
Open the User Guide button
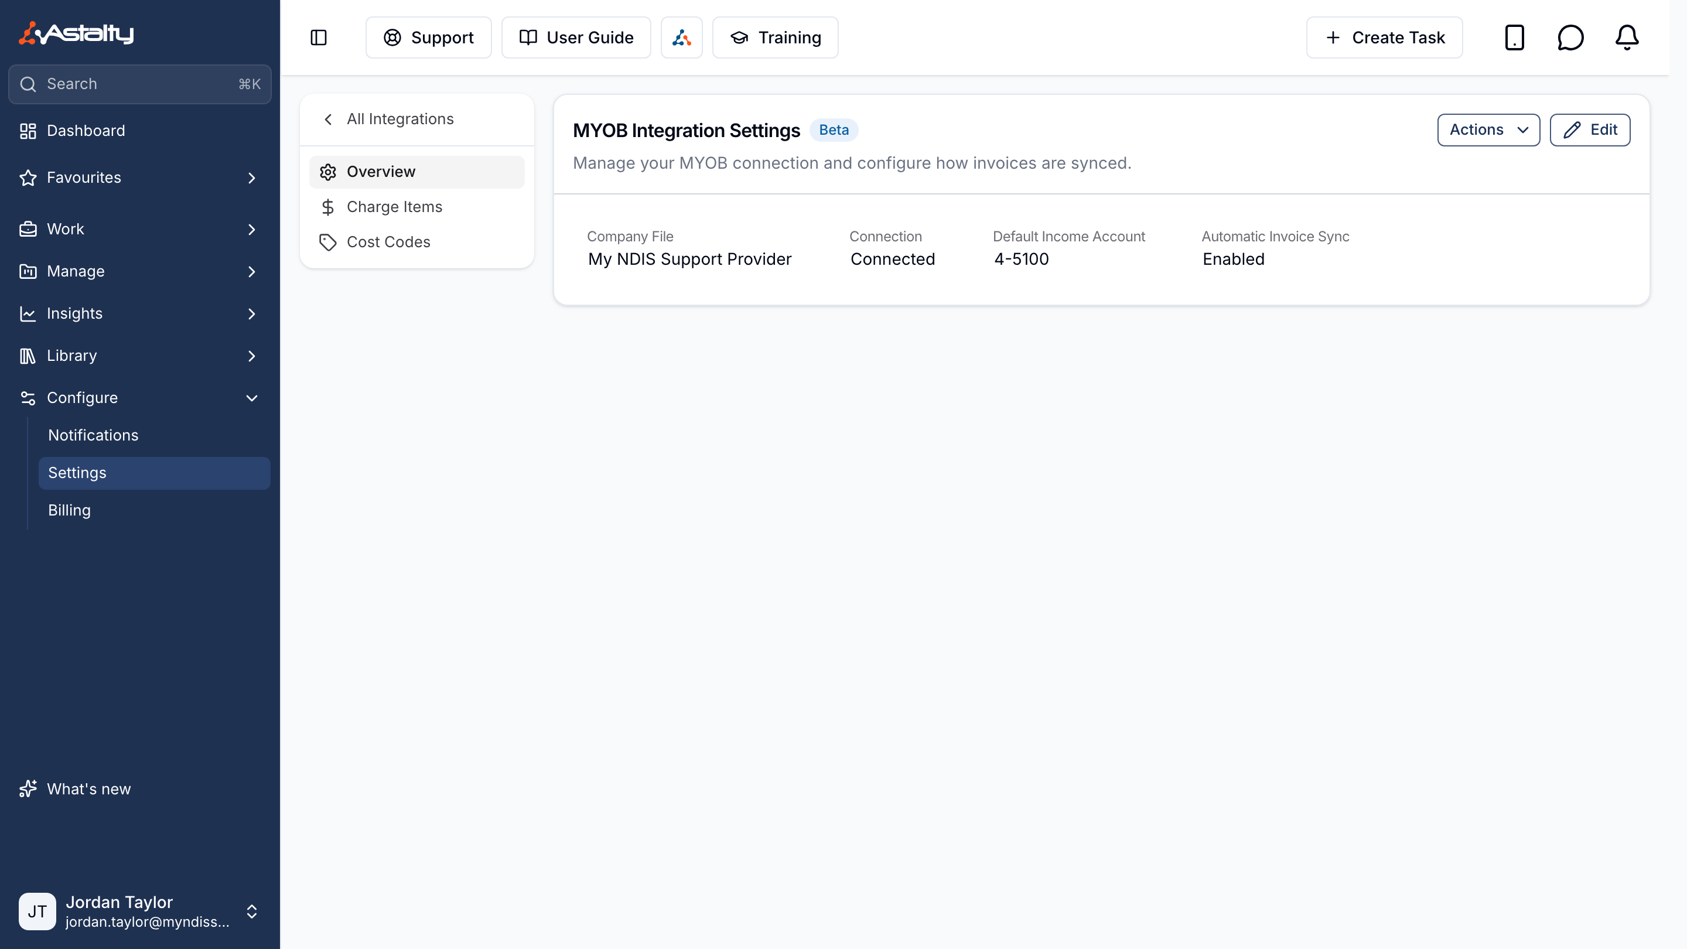[x=576, y=37]
